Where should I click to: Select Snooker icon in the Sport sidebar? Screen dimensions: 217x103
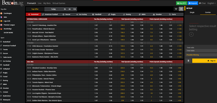click(x=1, y=88)
